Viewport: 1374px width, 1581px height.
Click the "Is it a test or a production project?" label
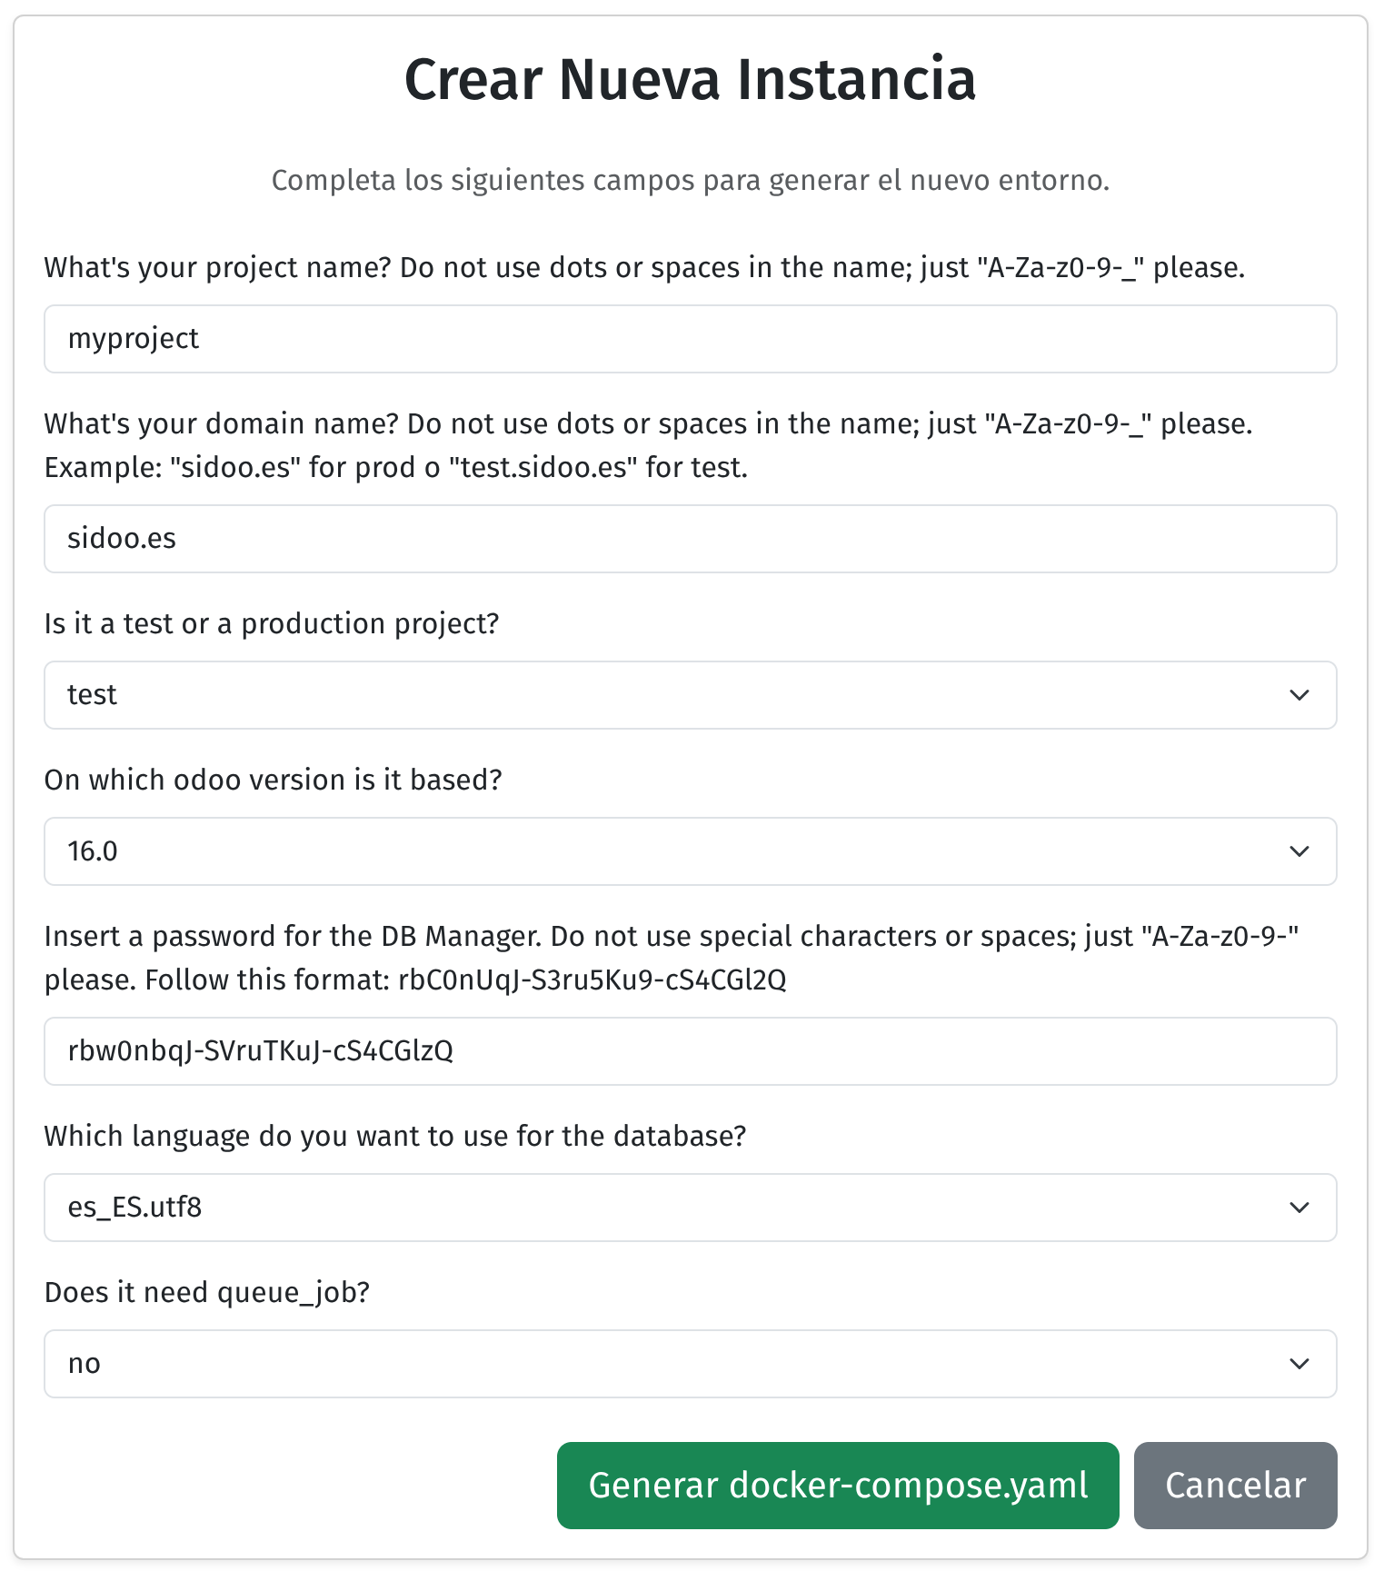tap(272, 624)
